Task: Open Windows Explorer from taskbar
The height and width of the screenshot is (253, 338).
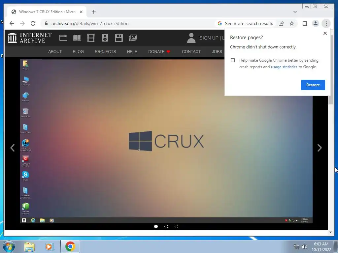Action: pos(29,246)
